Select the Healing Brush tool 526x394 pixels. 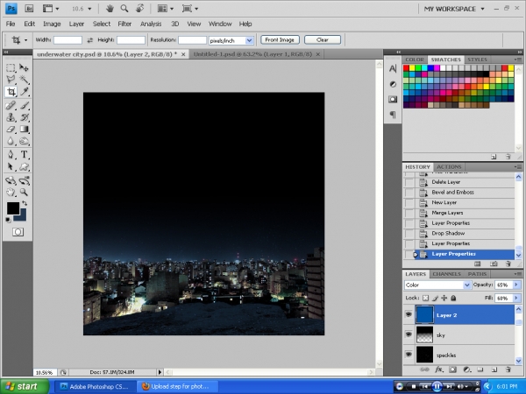pyautogui.click(x=11, y=106)
